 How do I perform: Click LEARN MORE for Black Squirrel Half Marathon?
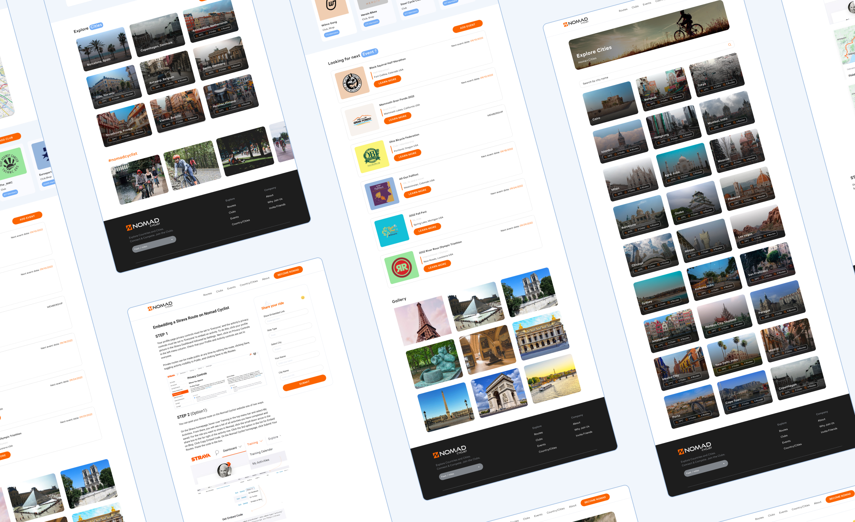tap(387, 80)
